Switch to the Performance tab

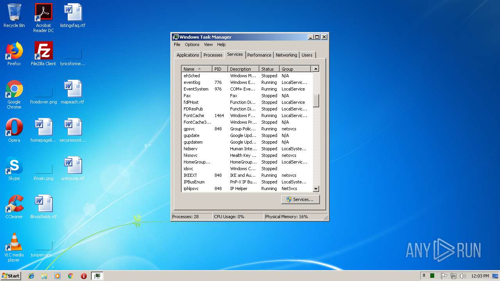pyautogui.click(x=259, y=55)
